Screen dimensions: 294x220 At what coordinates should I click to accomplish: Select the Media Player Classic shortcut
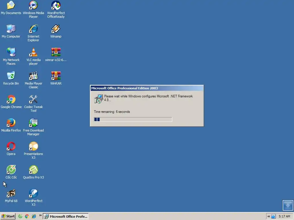(x=33, y=80)
